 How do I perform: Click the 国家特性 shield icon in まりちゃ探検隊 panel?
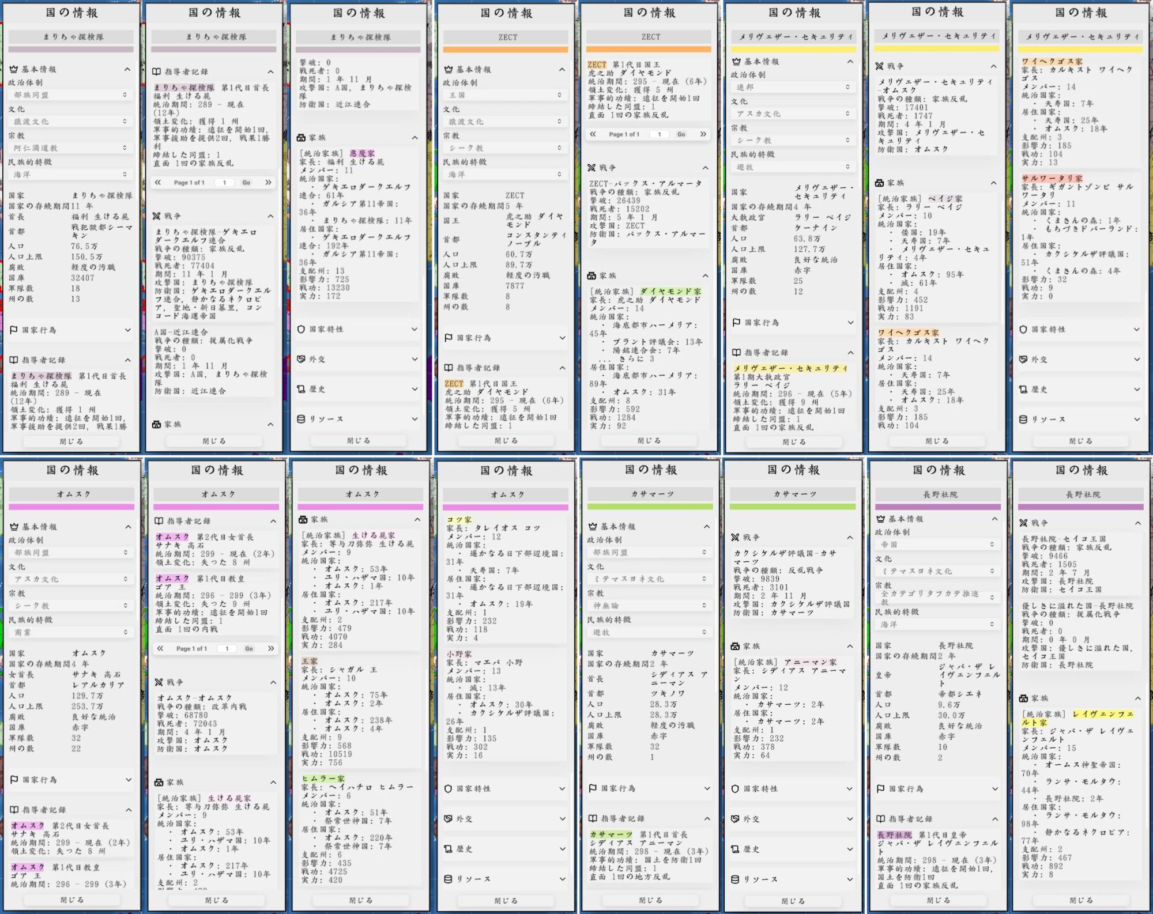pos(301,329)
